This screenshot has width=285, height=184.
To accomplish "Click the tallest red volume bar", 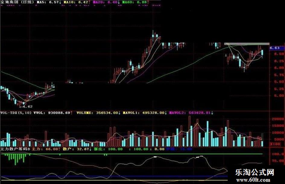I will point(190,131).
